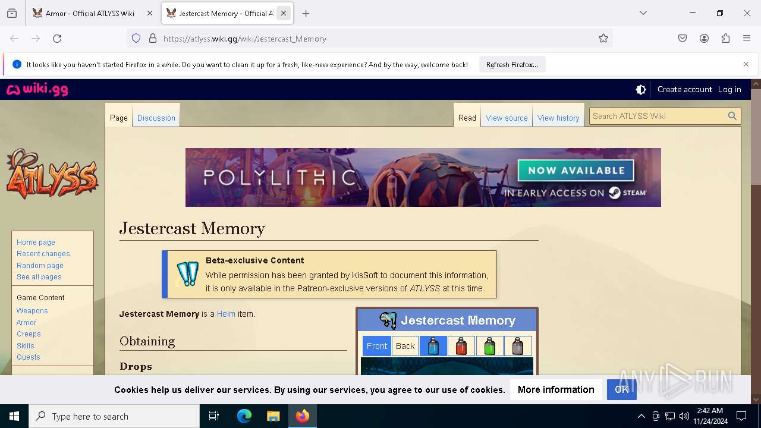The height and width of the screenshot is (428, 761).
Task: Open the Save to Pocket icon
Action: pos(683,39)
